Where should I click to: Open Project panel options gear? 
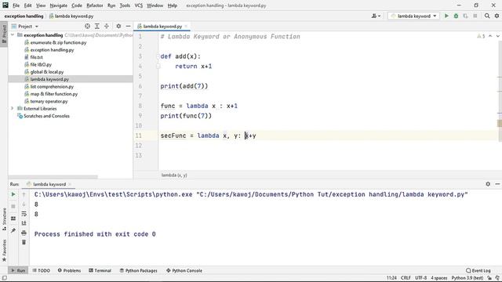118,26
